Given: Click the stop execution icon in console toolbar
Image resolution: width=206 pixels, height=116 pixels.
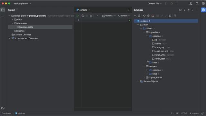Looking at the screenshot, I should point(87,16).
